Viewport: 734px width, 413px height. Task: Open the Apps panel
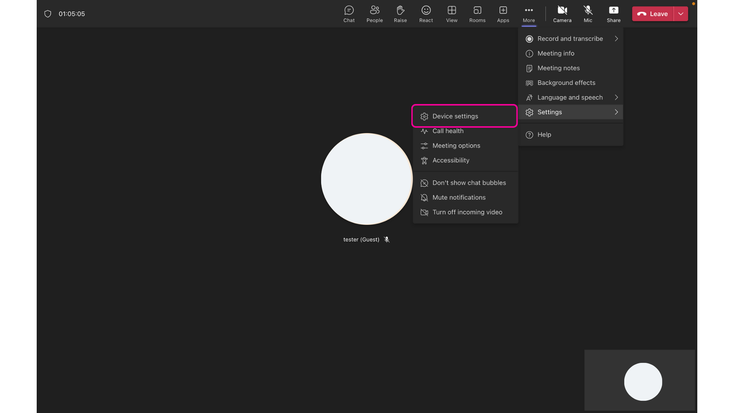pyautogui.click(x=503, y=14)
